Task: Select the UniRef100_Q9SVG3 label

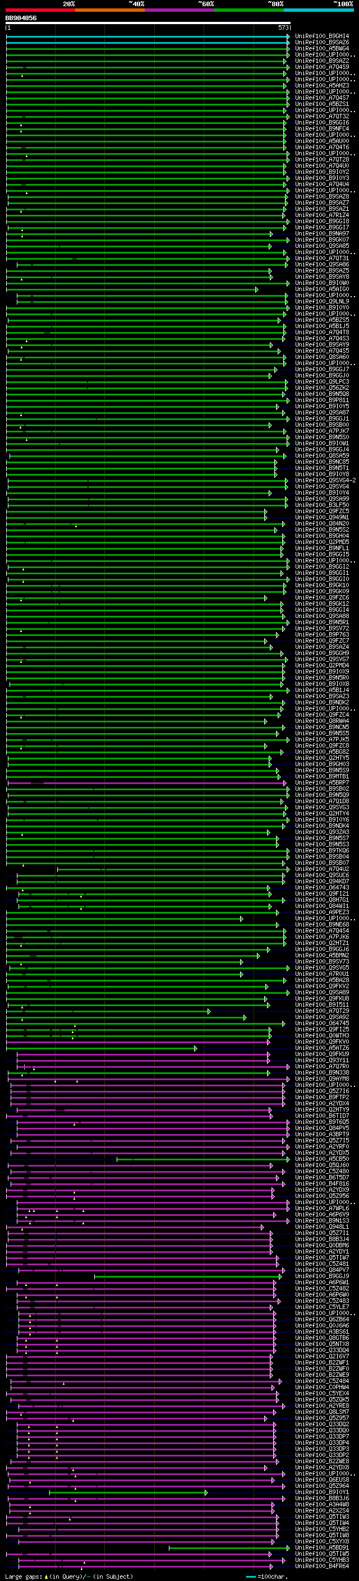Action: tap(322, 807)
